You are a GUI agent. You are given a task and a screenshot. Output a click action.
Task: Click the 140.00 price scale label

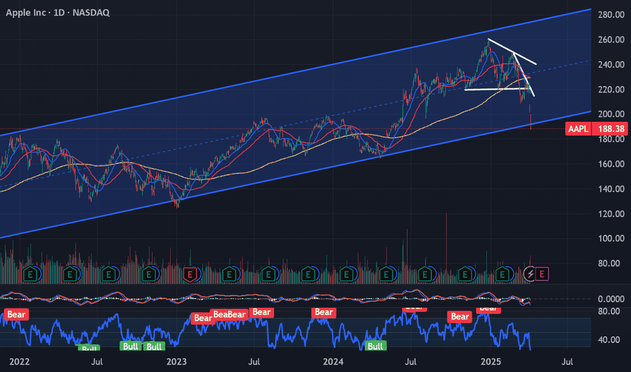point(611,189)
